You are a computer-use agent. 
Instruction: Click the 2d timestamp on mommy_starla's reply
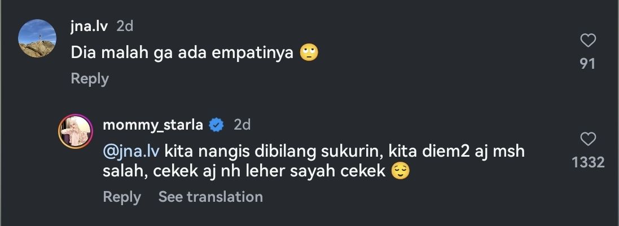242,125
